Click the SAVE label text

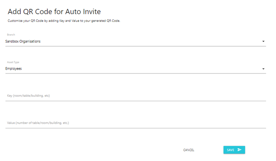230,150
